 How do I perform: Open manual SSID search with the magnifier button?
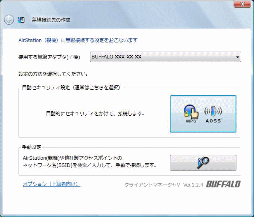(203, 163)
